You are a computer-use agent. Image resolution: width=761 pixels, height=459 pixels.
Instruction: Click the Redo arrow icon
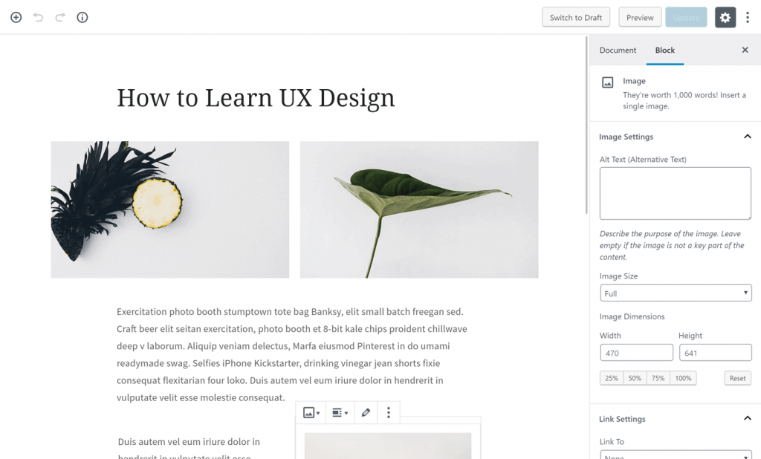60,17
